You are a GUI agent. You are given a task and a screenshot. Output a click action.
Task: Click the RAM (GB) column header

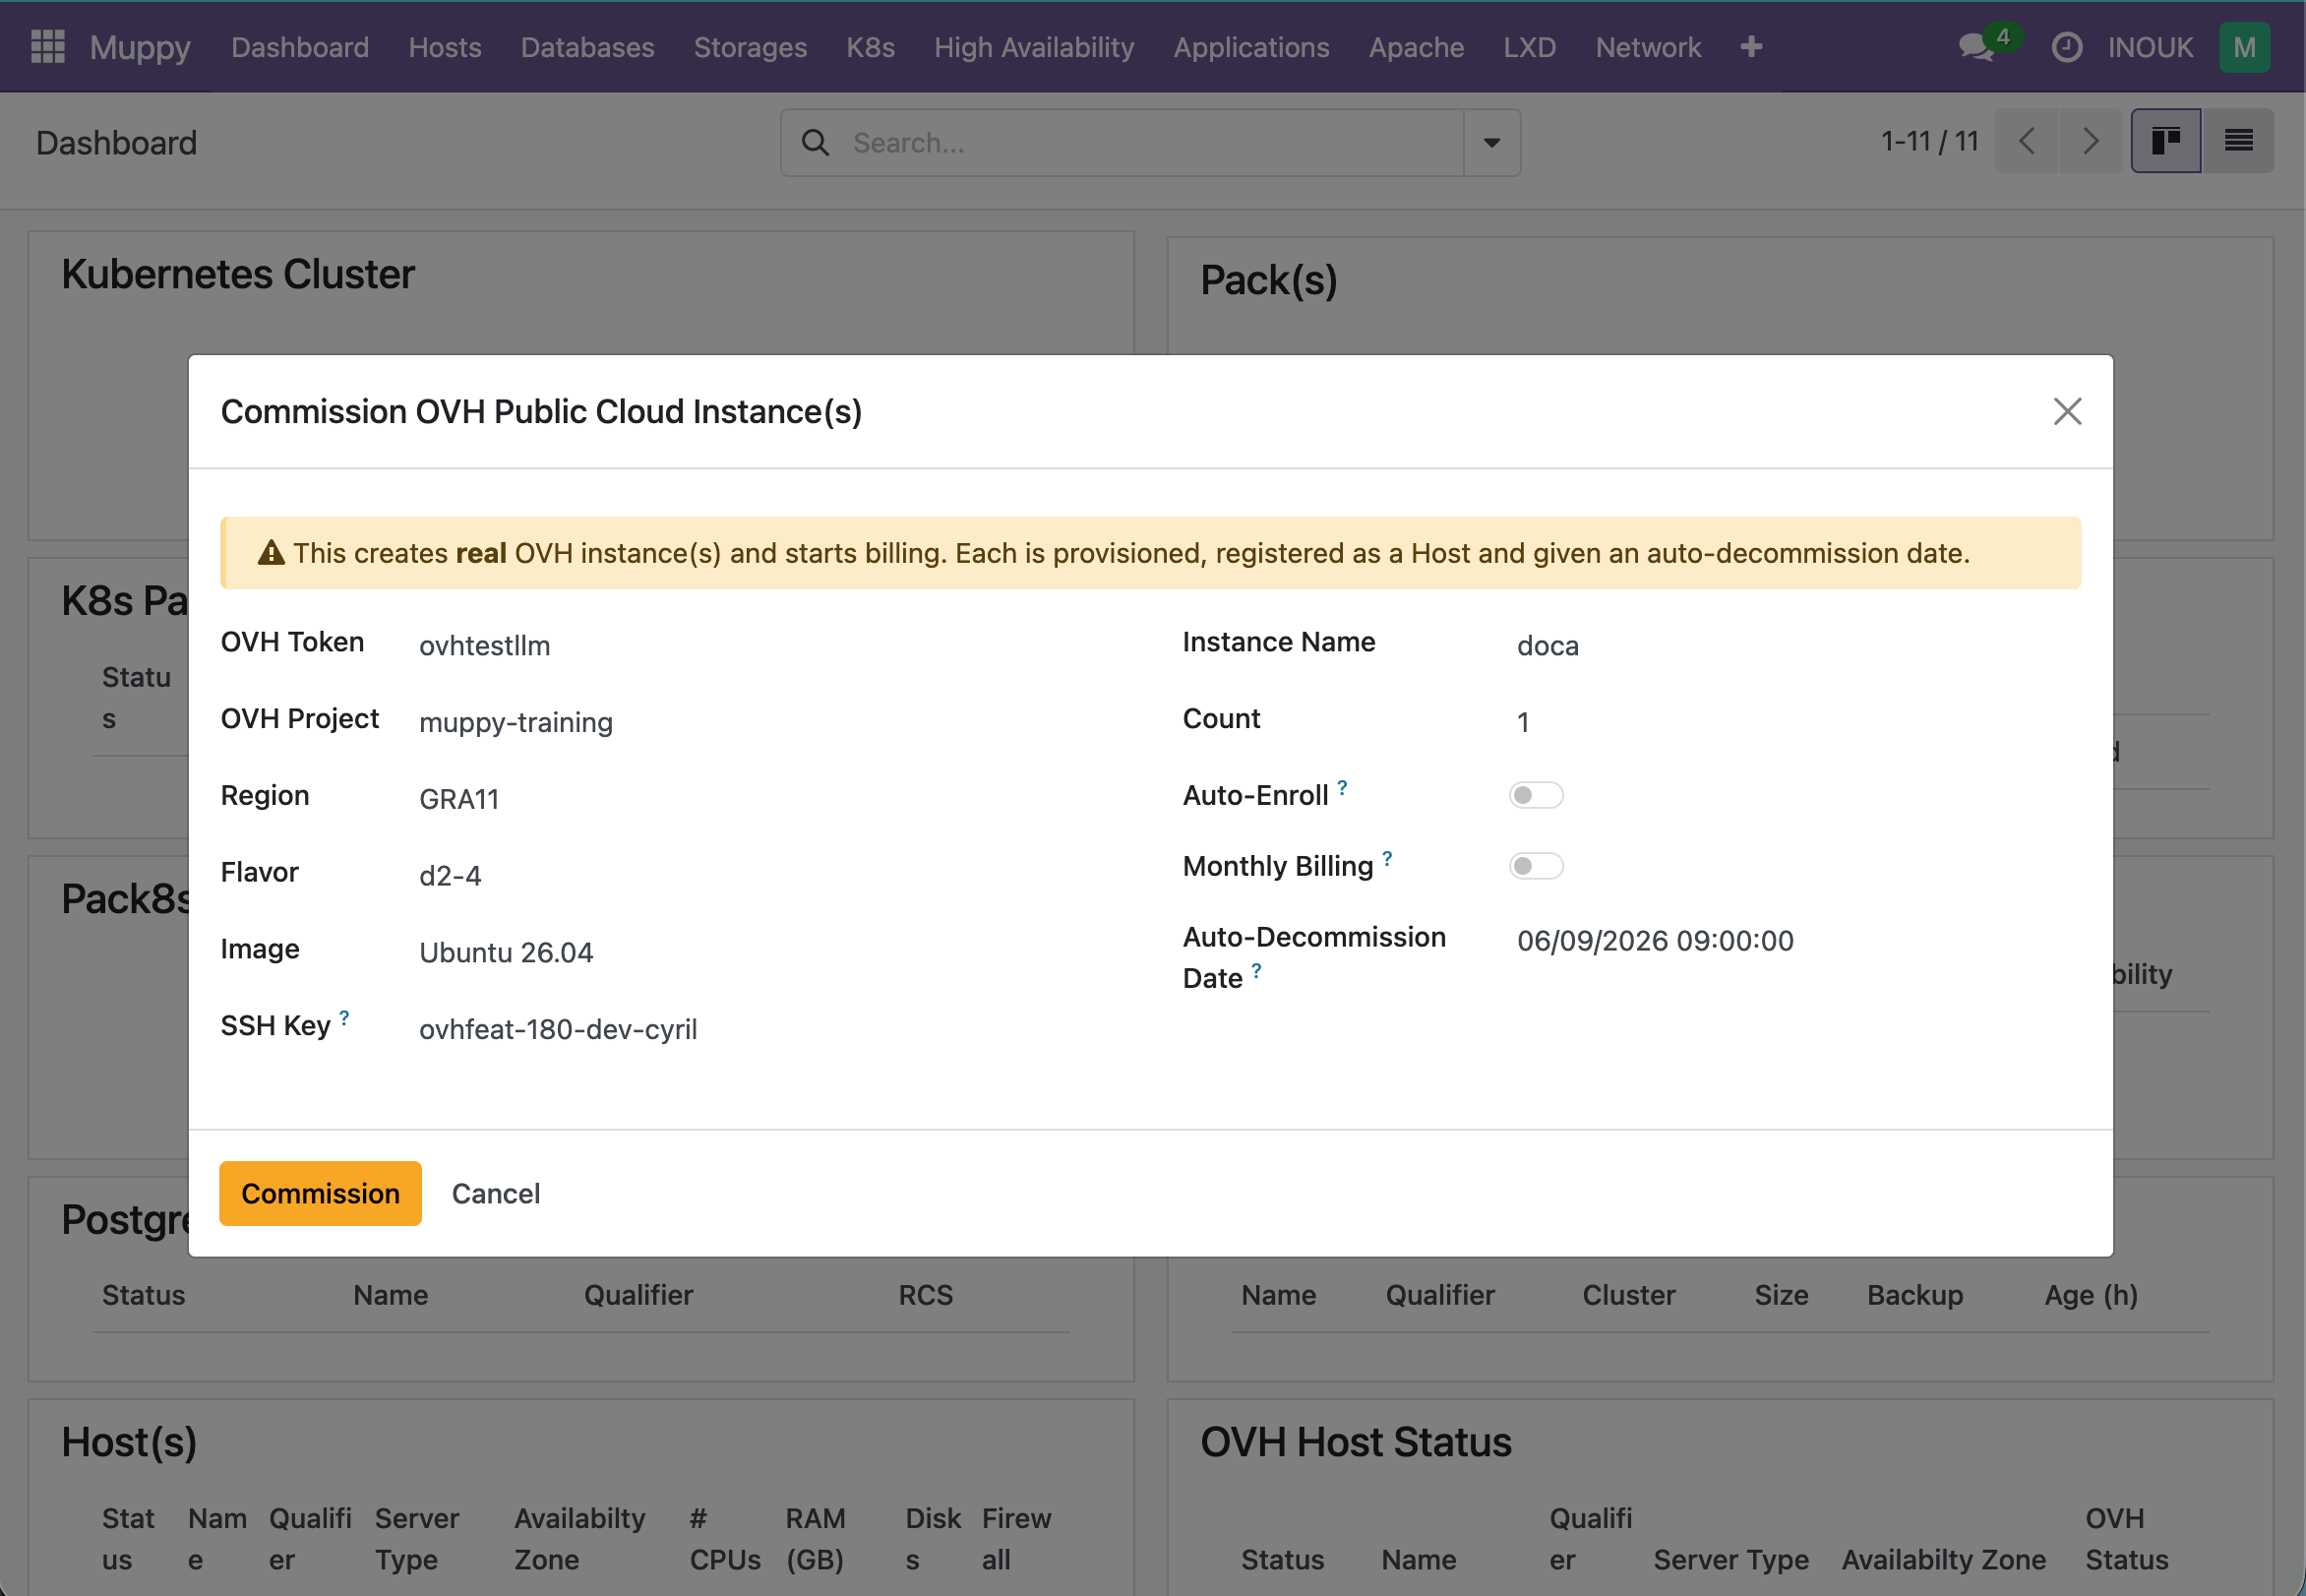pyautogui.click(x=816, y=1539)
